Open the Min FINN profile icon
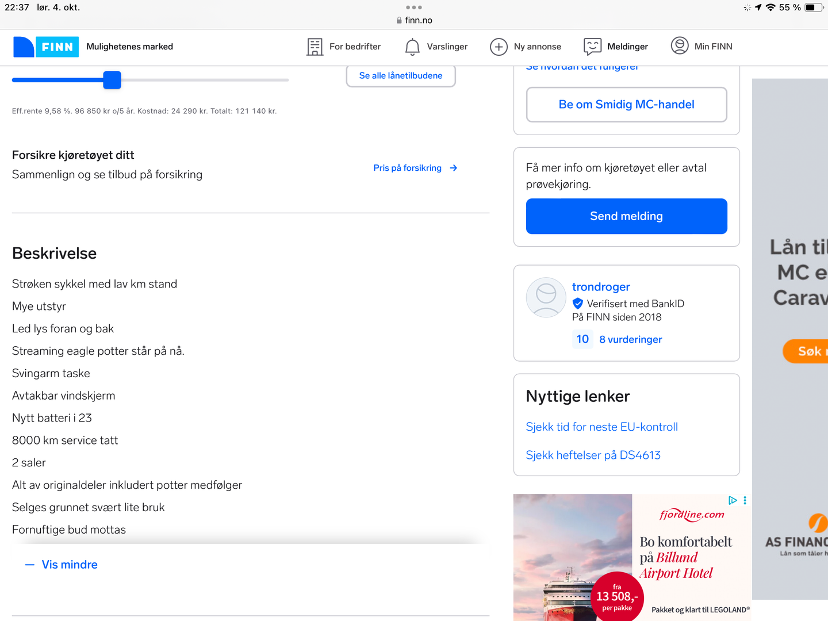Screen dimensions: 828x621 680,46
